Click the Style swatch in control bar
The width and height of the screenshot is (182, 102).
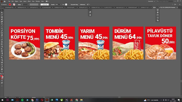pyautogui.click(x=66, y=5)
